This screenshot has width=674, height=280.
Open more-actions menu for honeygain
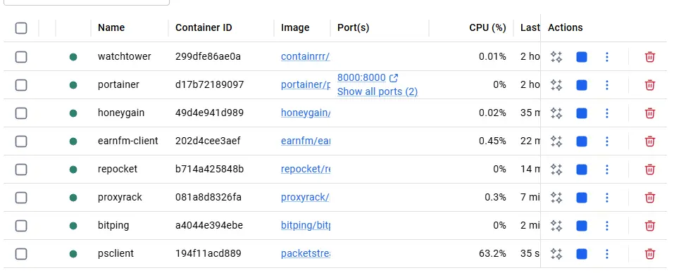[x=607, y=113]
